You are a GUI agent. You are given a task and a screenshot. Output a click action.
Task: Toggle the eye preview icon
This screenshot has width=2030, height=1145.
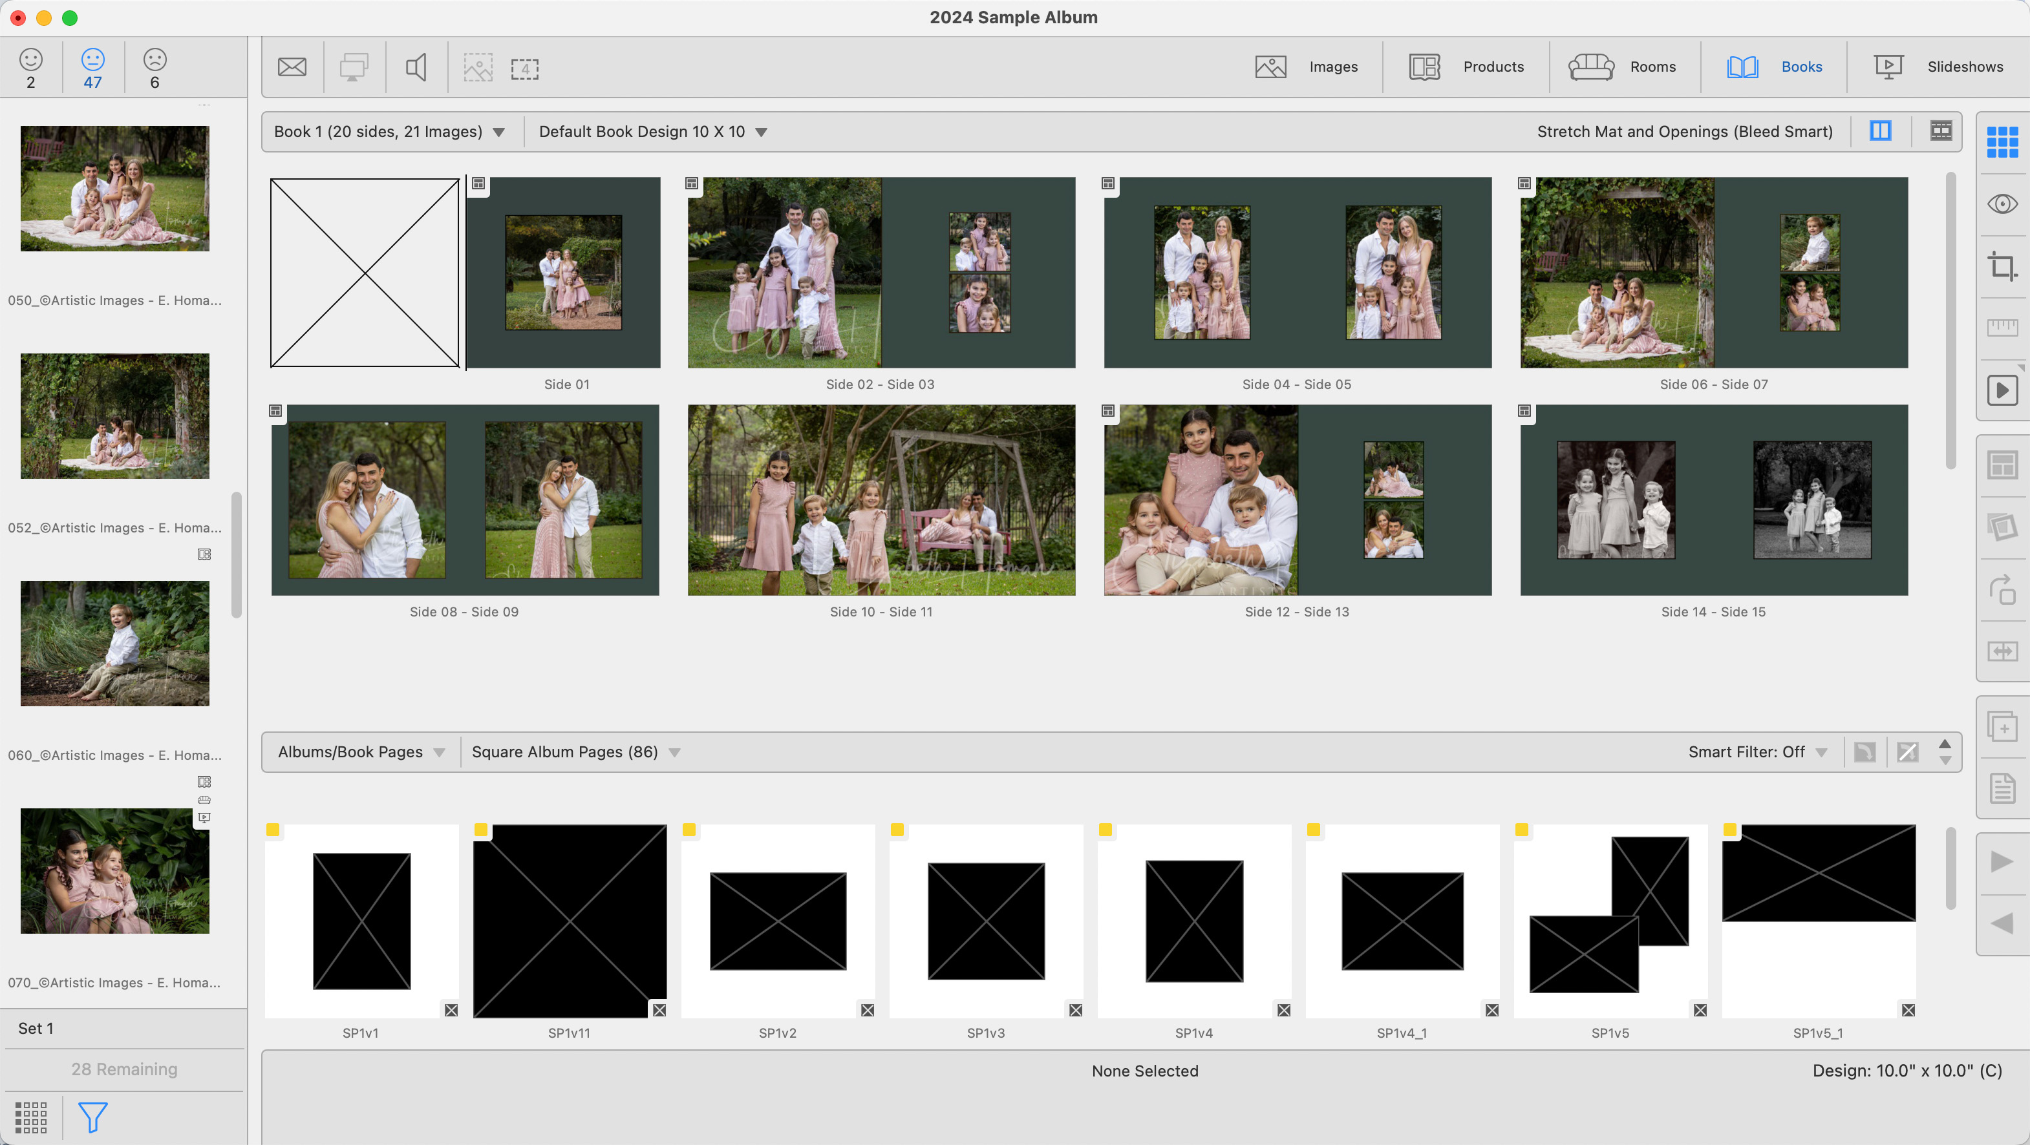(x=2002, y=205)
